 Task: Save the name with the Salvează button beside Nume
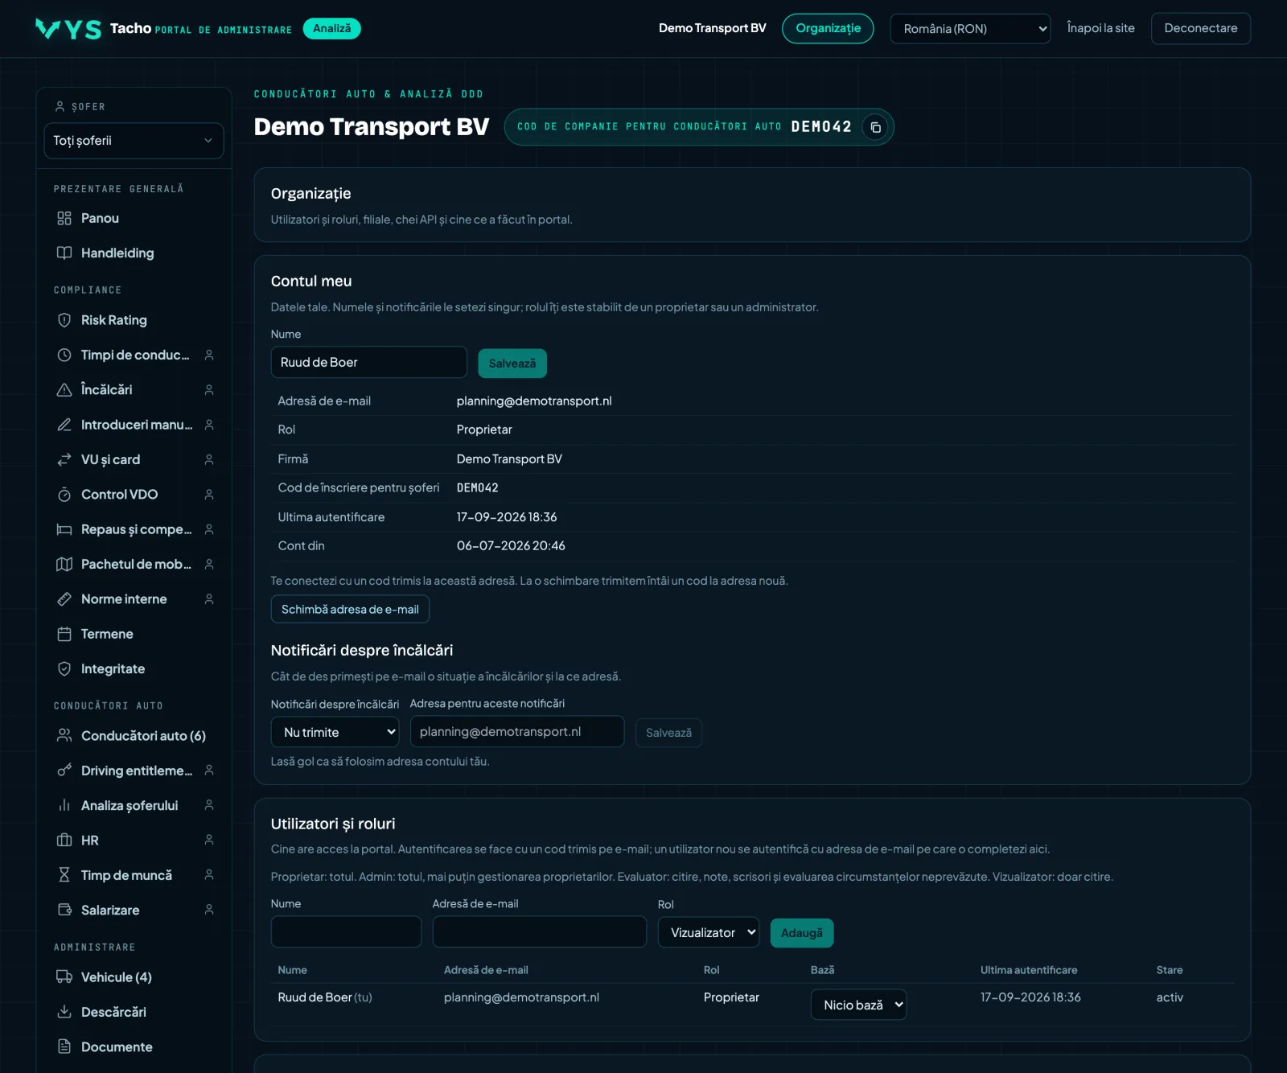point(512,363)
